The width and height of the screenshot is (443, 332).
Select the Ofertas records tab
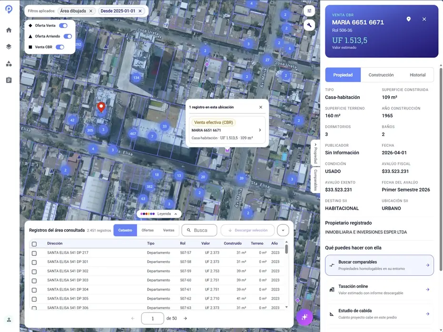148,230
